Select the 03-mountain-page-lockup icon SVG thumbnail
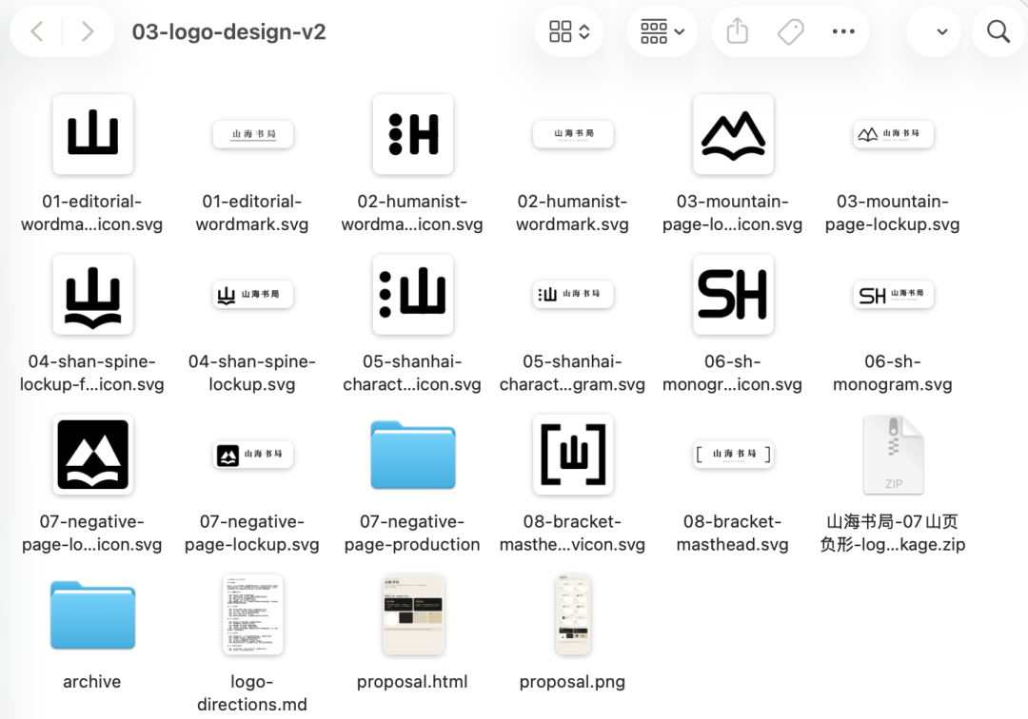The image size is (1028, 719). 733,134
